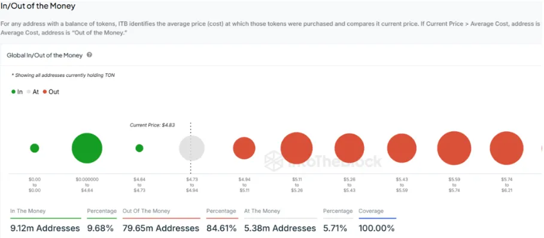The width and height of the screenshot is (544, 238).
Task: Click the $4.94 to $5.11 axis label
Action: pos(244,185)
